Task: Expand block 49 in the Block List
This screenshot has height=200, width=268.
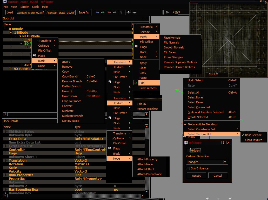Action: tap(21, 65)
